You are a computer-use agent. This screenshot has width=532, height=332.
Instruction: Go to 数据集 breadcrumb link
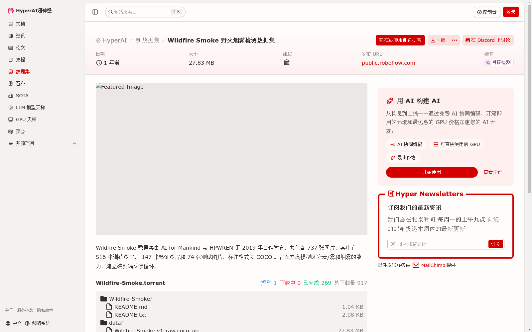(x=147, y=40)
